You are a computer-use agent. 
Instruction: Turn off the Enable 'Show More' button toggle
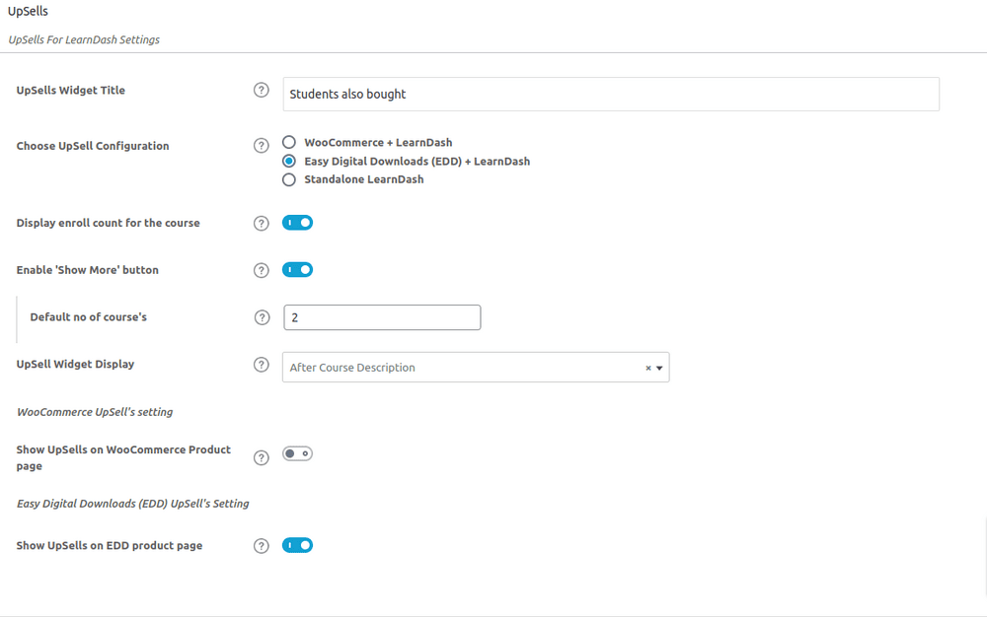[297, 269]
